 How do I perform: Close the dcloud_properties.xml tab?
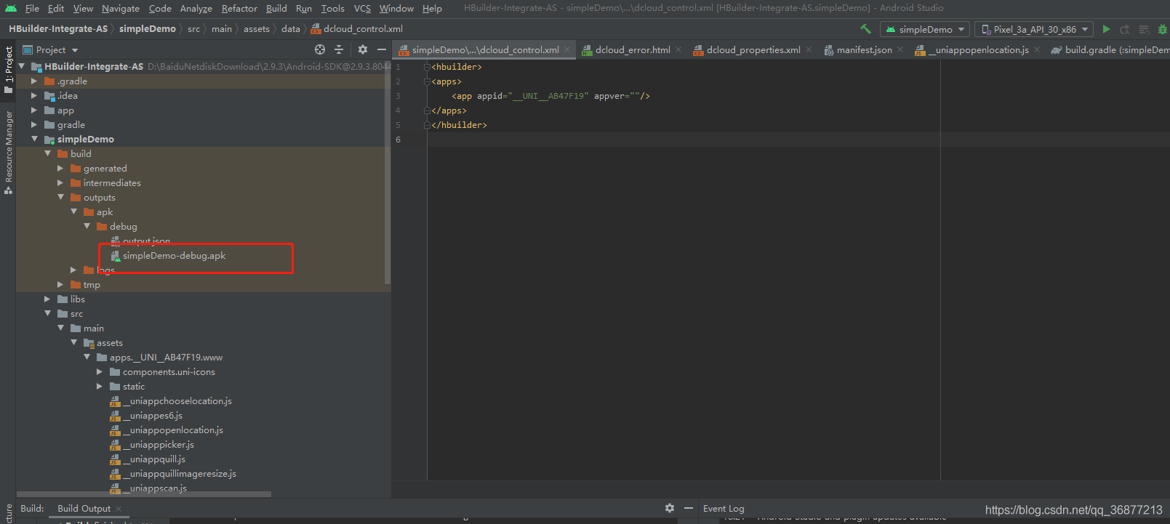pos(809,50)
